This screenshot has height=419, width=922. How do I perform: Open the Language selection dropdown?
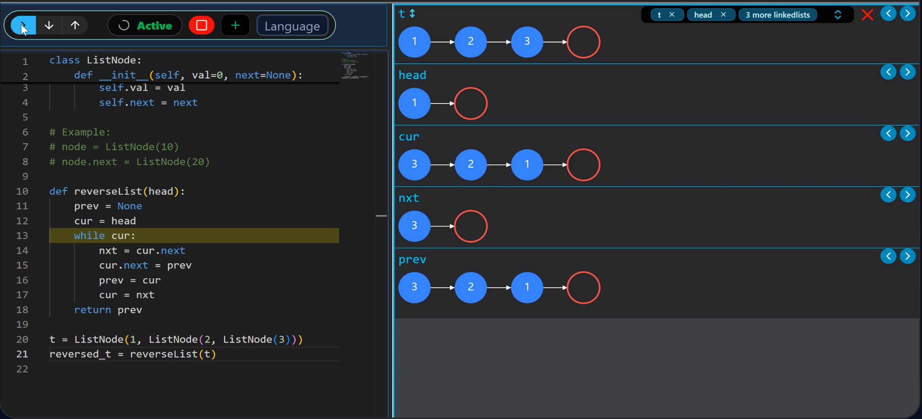click(292, 25)
